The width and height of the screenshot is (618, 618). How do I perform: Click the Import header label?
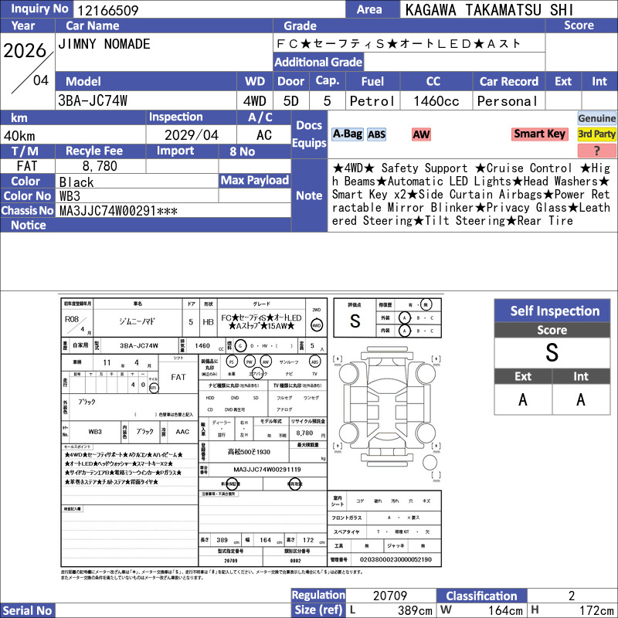point(175,151)
